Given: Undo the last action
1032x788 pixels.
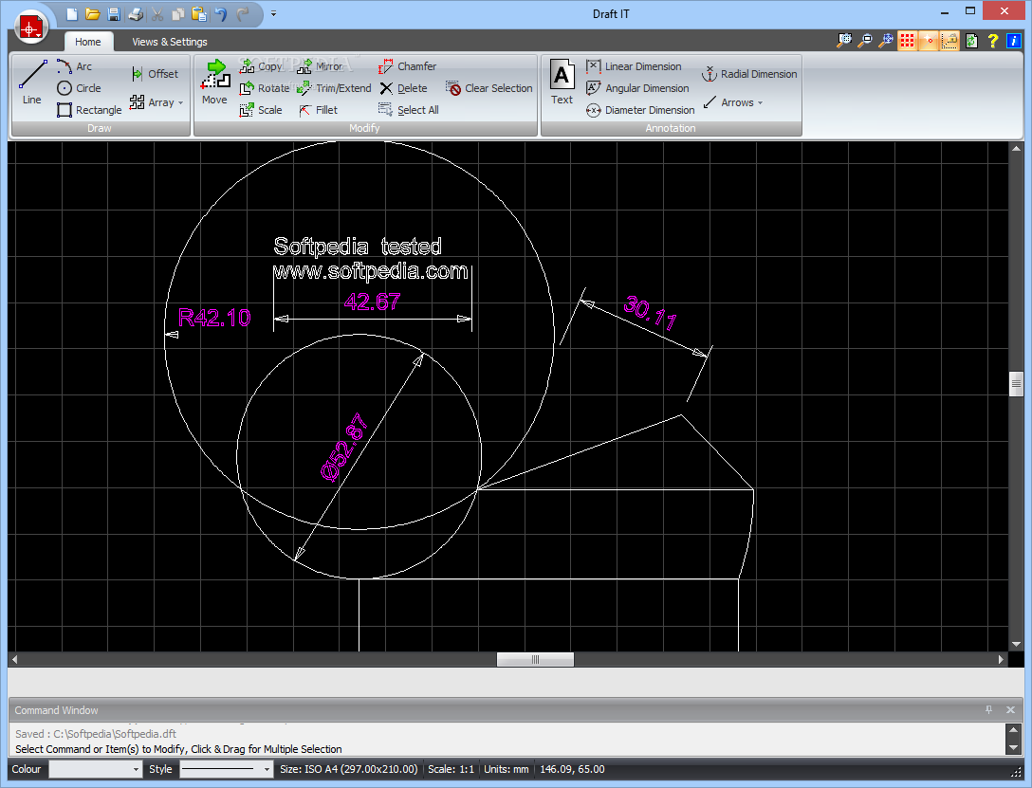Looking at the screenshot, I should [x=220, y=14].
